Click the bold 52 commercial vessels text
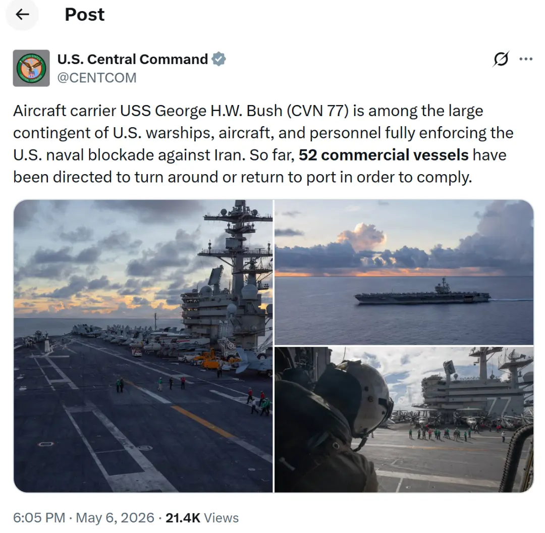Image resolution: width=545 pixels, height=533 pixels. (x=384, y=155)
